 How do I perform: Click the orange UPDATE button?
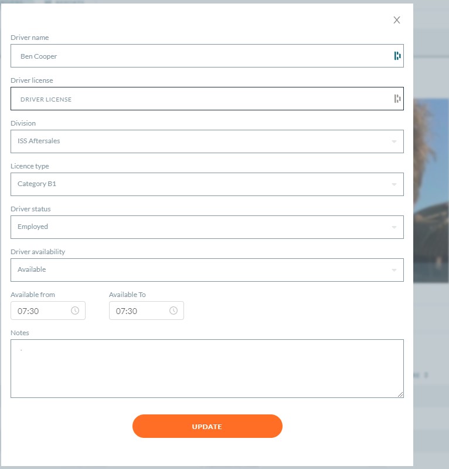208,426
